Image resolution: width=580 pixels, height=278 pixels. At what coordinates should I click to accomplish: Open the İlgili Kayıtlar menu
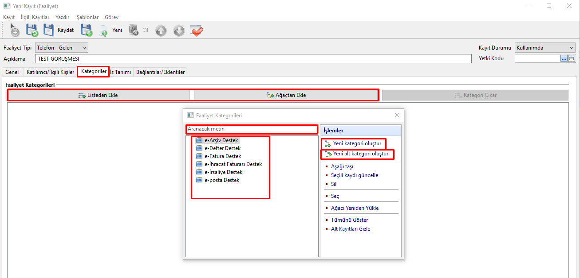tap(35, 17)
